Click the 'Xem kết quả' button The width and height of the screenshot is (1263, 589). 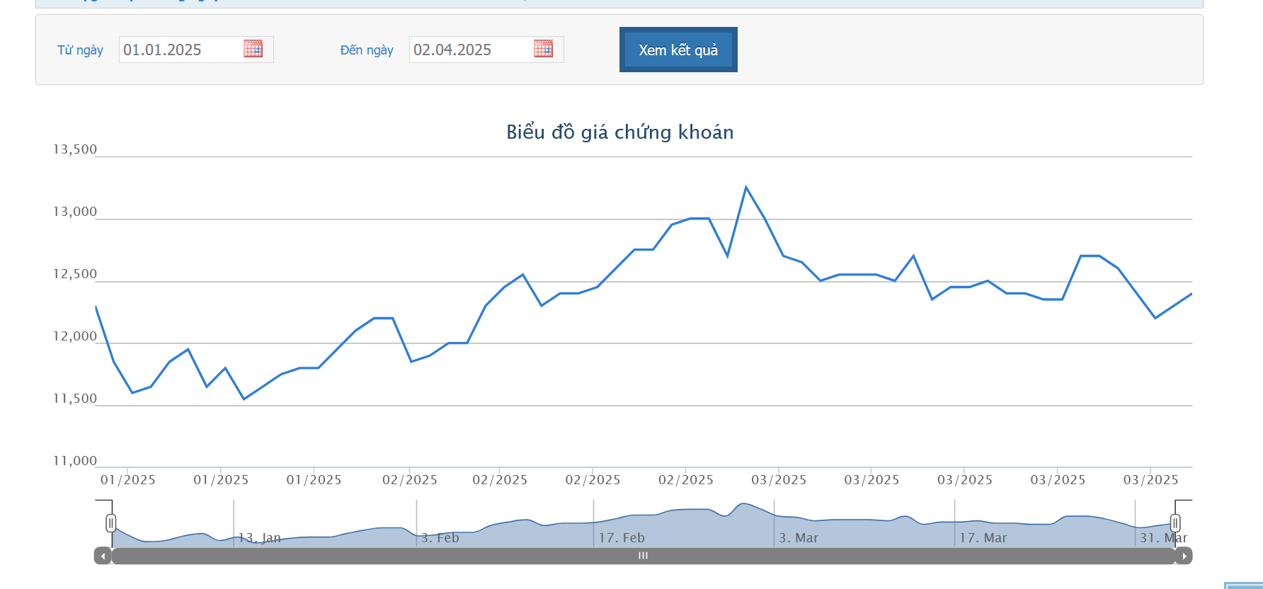678,50
